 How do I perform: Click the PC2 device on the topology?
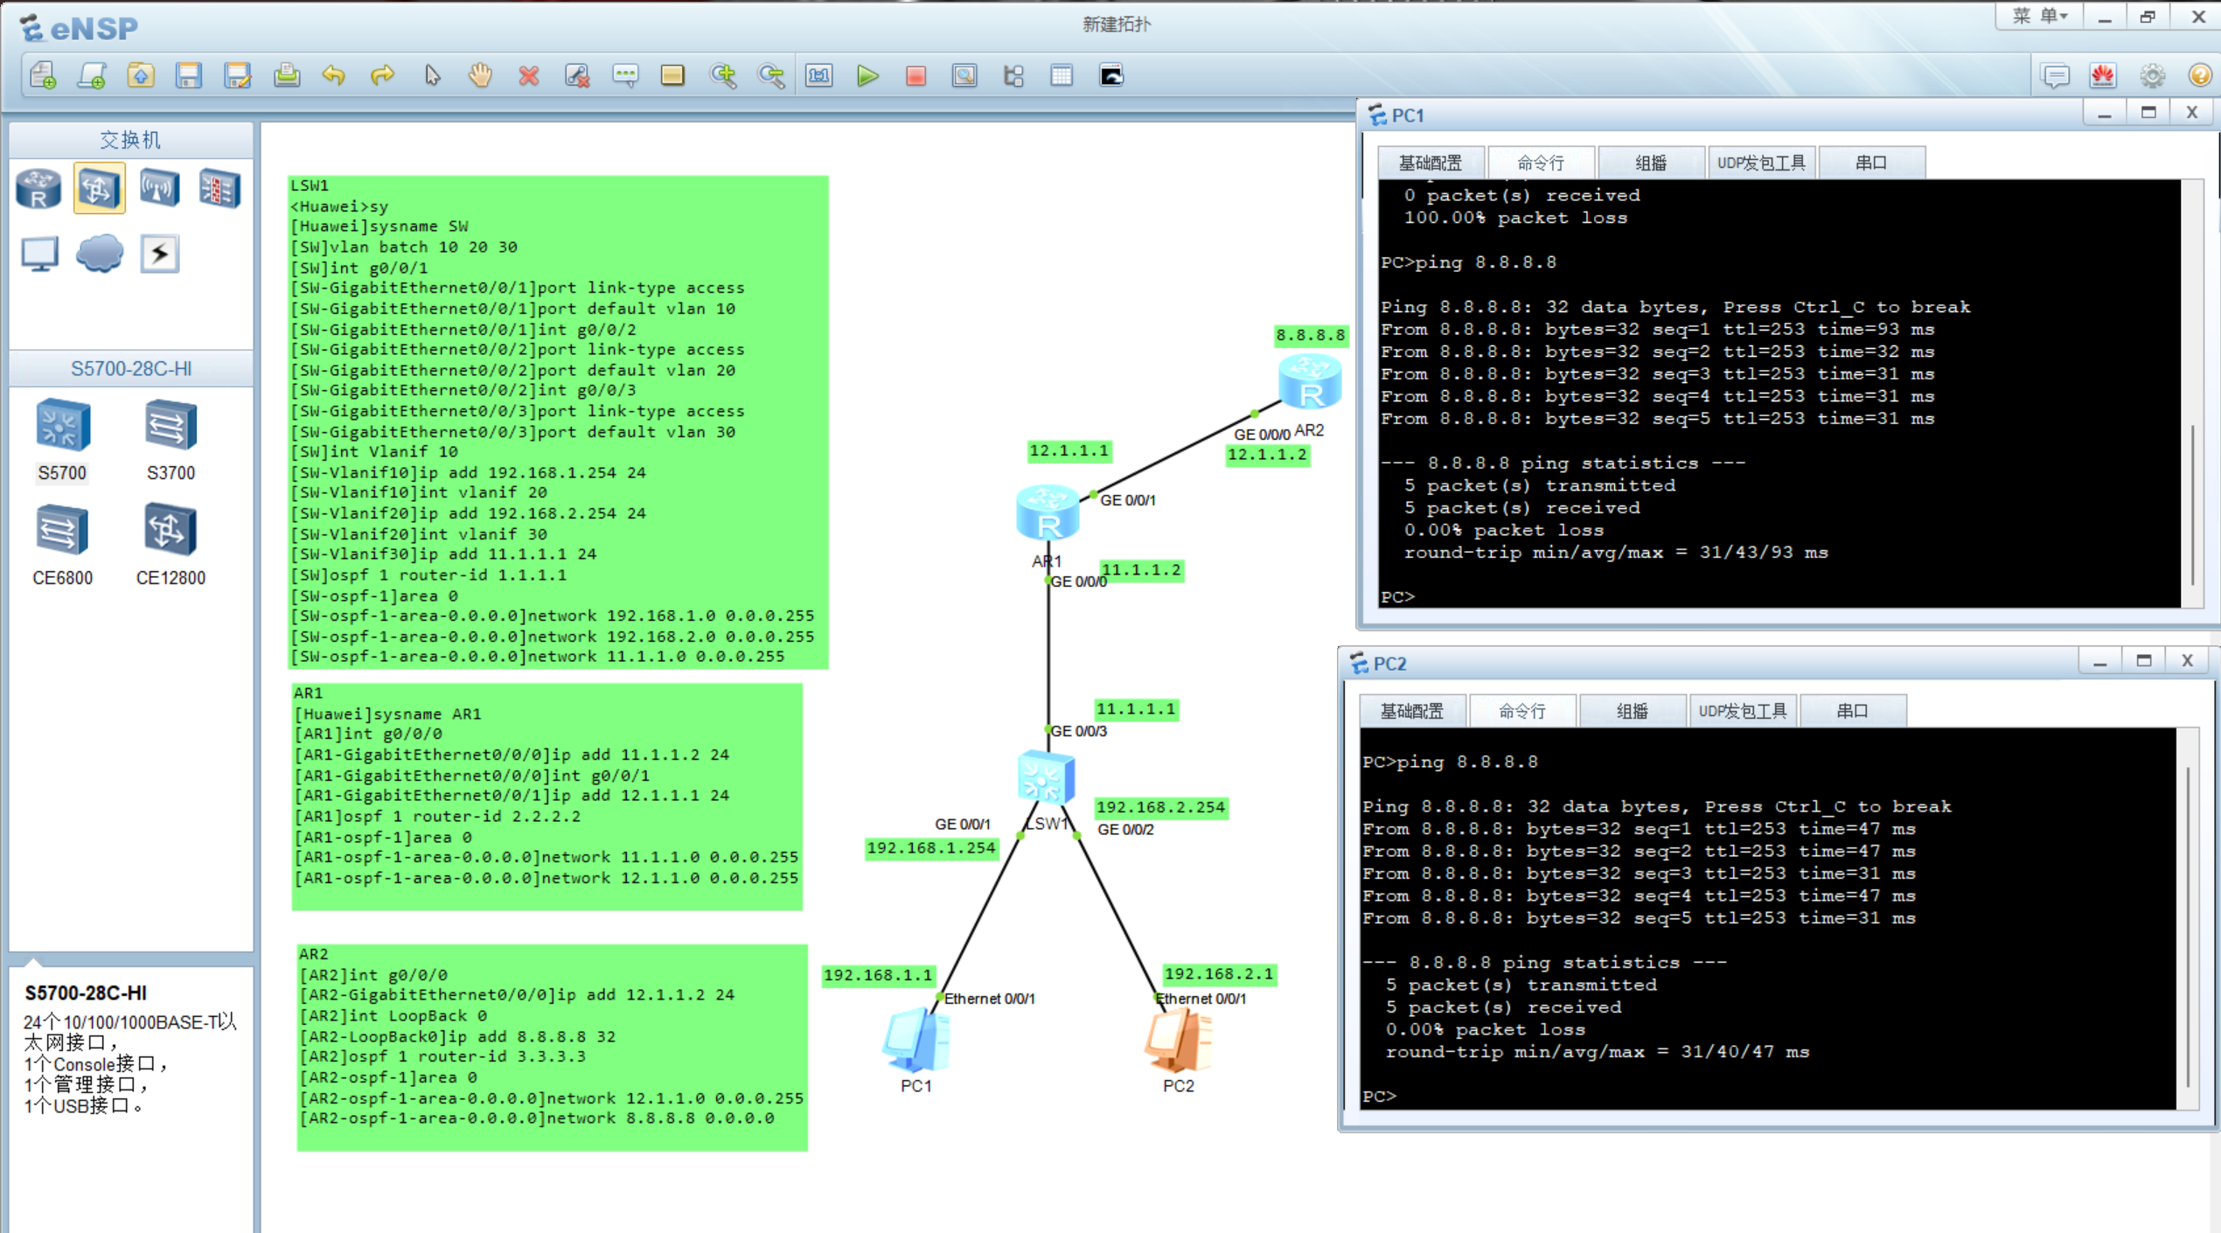pyautogui.click(x=1177, y=1042)
